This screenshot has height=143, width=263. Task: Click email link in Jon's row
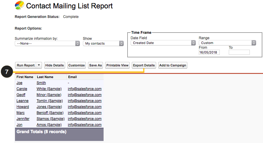pos(85,125)
